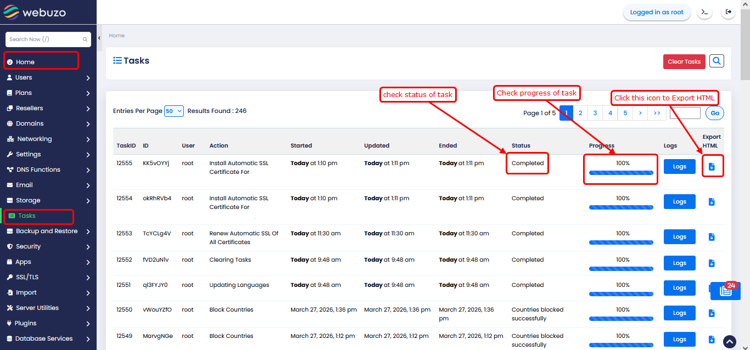Select Home in the sidebar
750x350 pixels.
click(25, 62)
